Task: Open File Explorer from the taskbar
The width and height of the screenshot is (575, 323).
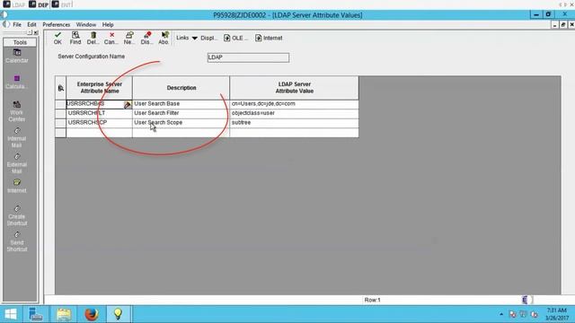Action: pyautogui.click(x=64, y=314)
